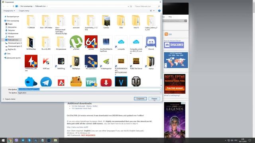The width and height of the screenshot is (255, 143).
Task: Select the MyReplays folder shortcut
Action: [76, 62]
